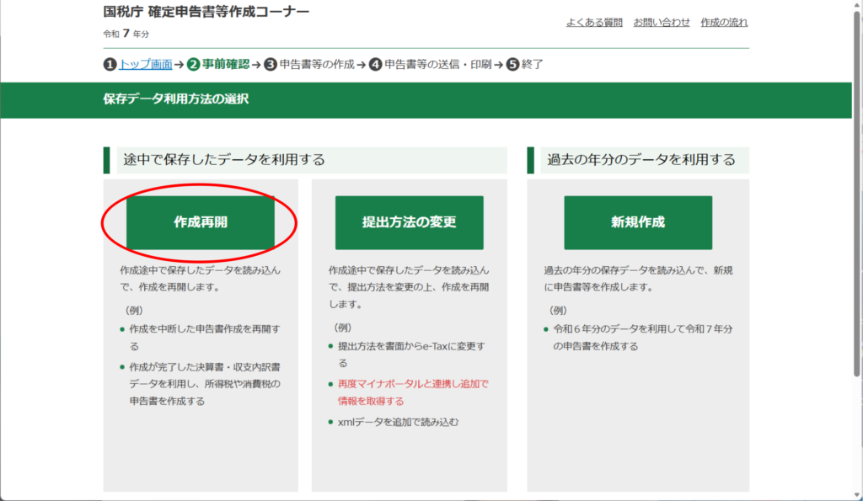863x501 pixels.
Task: Click the 途中で保存したデータを利用する heading
Action: 224,160
